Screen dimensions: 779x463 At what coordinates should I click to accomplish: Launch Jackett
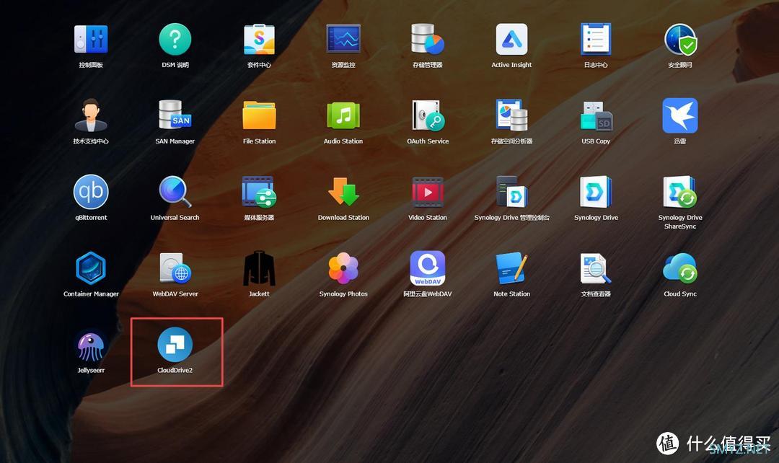[x=259, y=268]
